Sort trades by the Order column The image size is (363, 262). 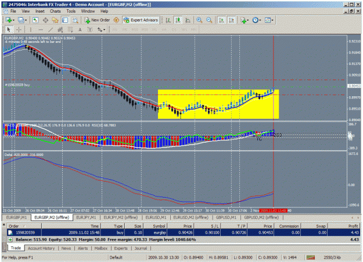(x=24, y=226)
